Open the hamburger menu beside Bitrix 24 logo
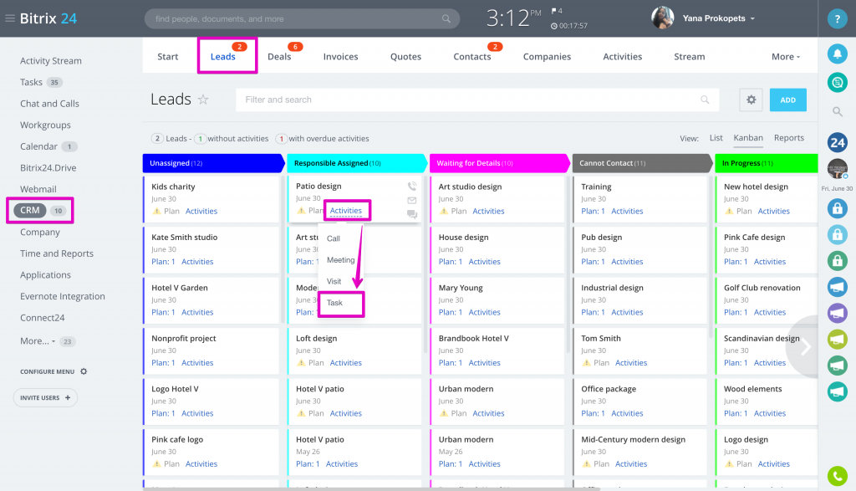Viewport: 856px width, 491px height. [x=10, y=18]
